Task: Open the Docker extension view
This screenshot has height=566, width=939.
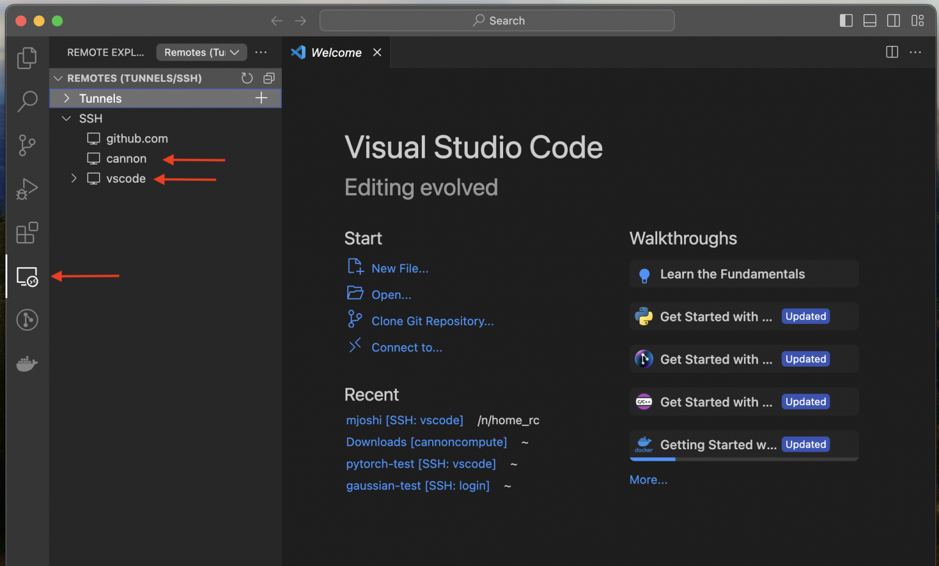Action: [x=27, y=364]
